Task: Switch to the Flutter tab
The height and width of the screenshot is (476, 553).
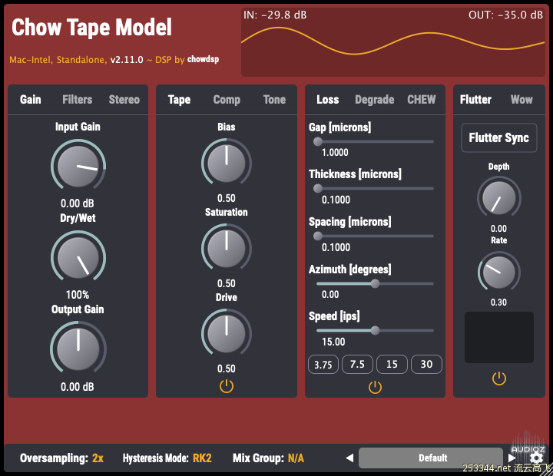Action: click(475, 100)
